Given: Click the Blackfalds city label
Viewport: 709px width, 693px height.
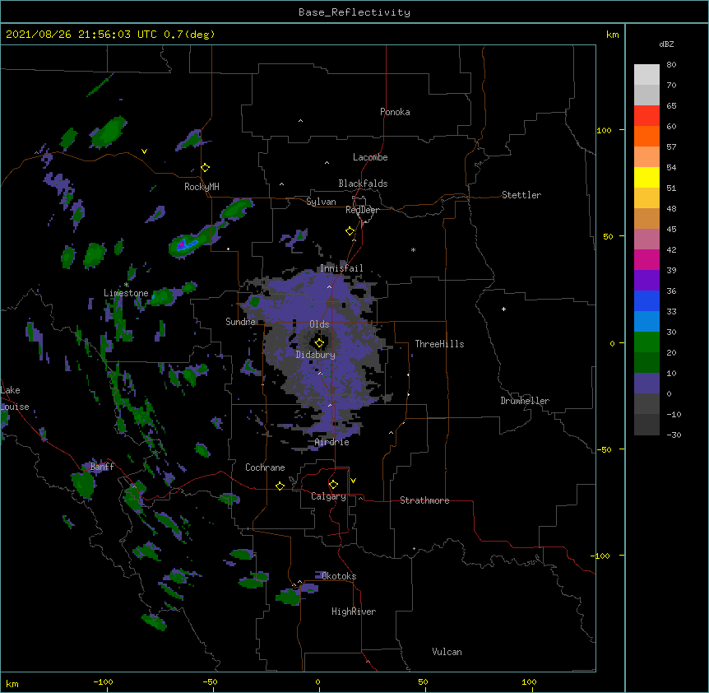Looking at the screenshot, I should point(363,184).
